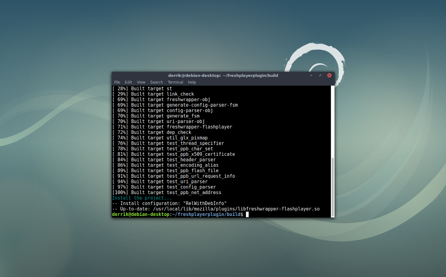Close the terminal window

(x=329, y=75)
